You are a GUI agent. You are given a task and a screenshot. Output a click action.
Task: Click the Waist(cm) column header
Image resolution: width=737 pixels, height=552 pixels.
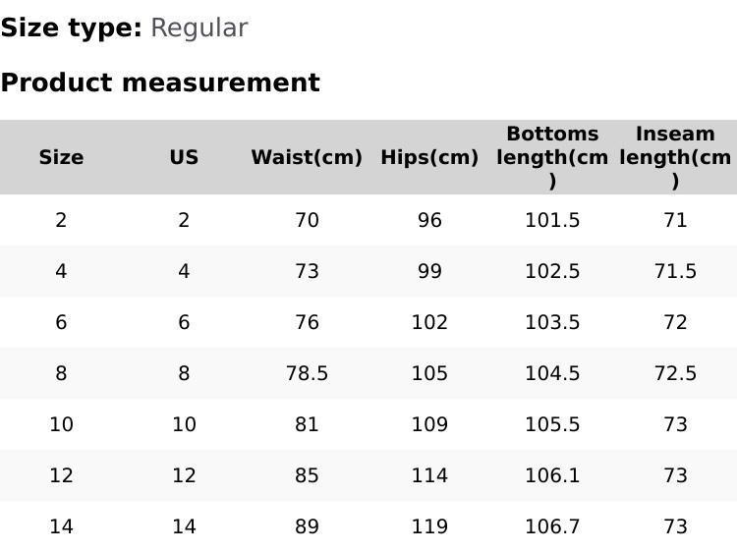click(307, 157)
